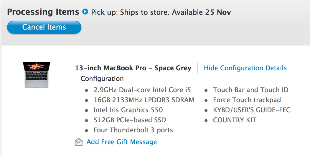Image resolution: width=310 pixels, height=156 pixels.
Task: Select the 16GB 2133MHz LPDDR3 SDRAM item
Action: [x=144, y=100]
